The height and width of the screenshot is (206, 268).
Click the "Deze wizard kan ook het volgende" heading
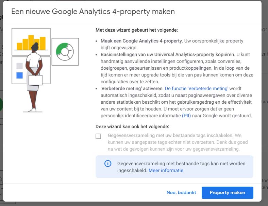(132, 126)
